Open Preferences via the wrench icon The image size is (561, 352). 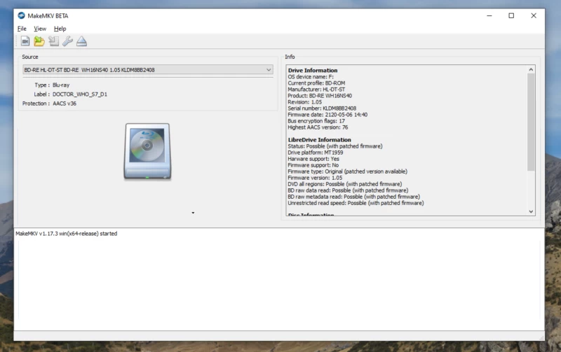[67, 42]
